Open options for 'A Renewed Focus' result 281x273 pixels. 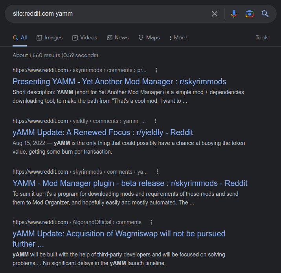[x=156, y=121]
